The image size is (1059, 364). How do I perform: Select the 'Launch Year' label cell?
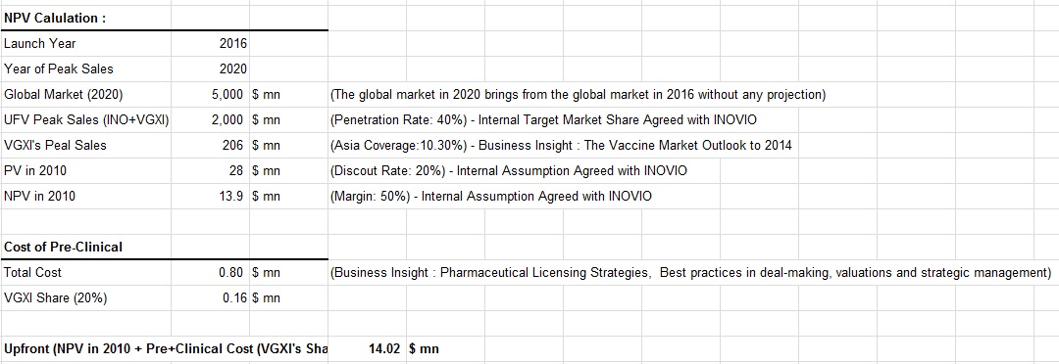point(86,44)
